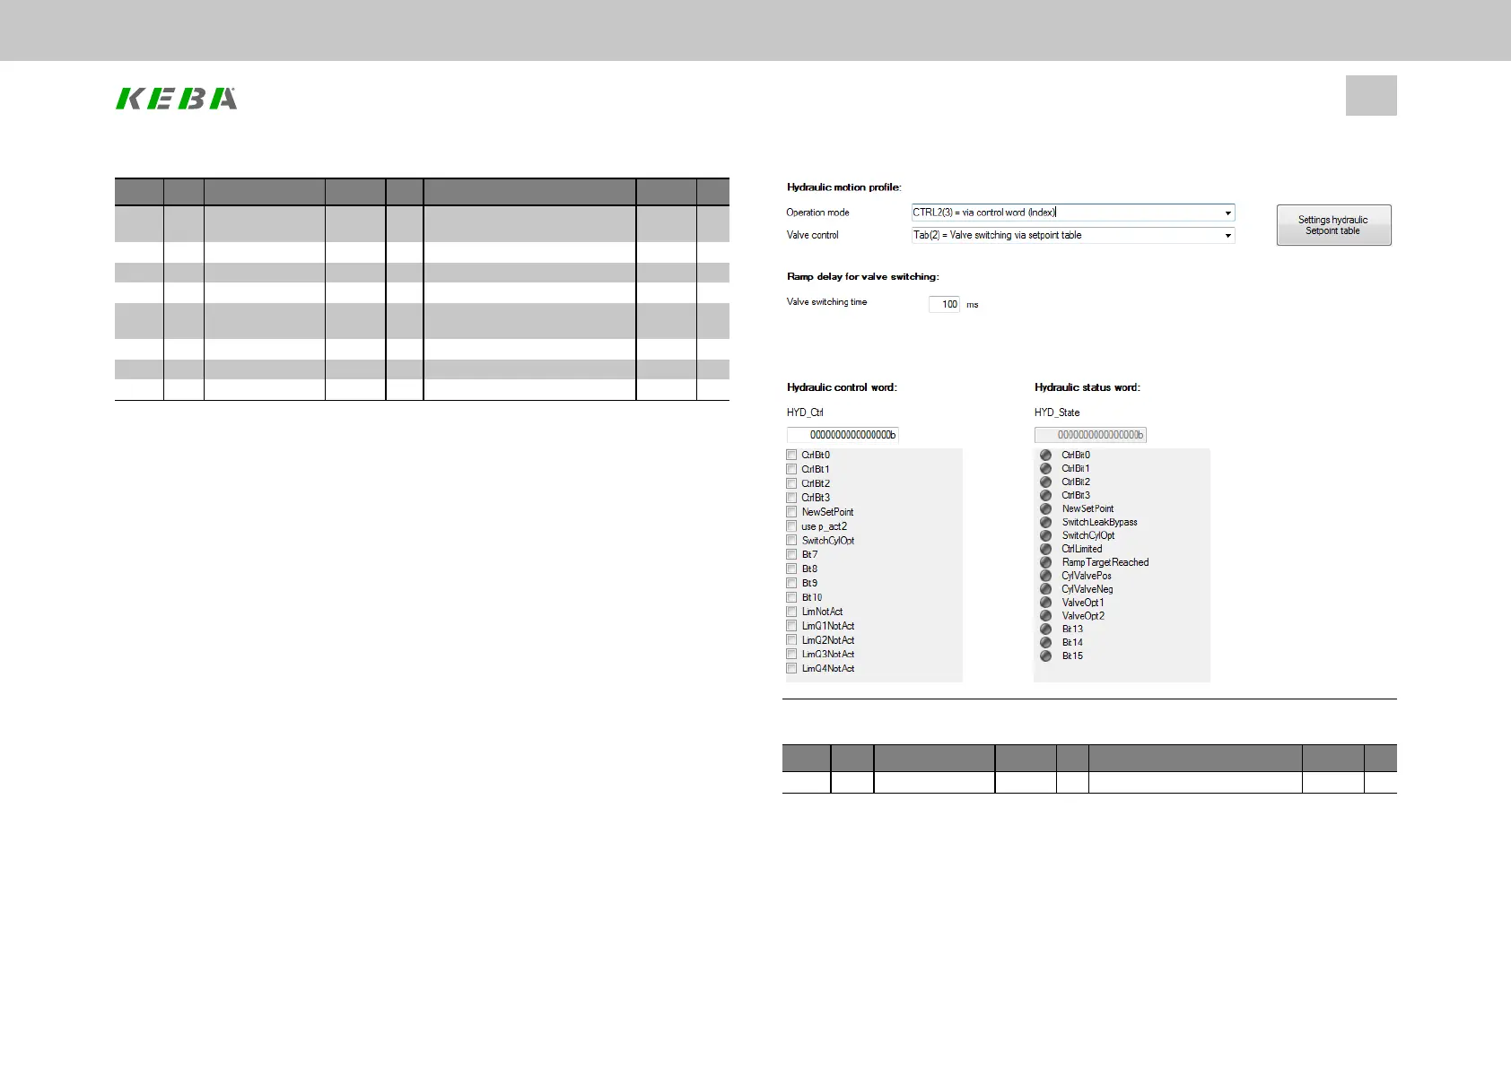
Task: Click the 'Hydraulic control word:' heading
Action: point(842,387)
